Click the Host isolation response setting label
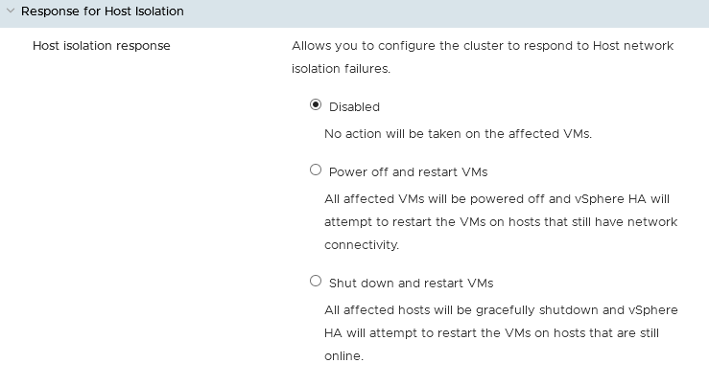This screenshot has width=709, height=386. (x=102, y=45)
